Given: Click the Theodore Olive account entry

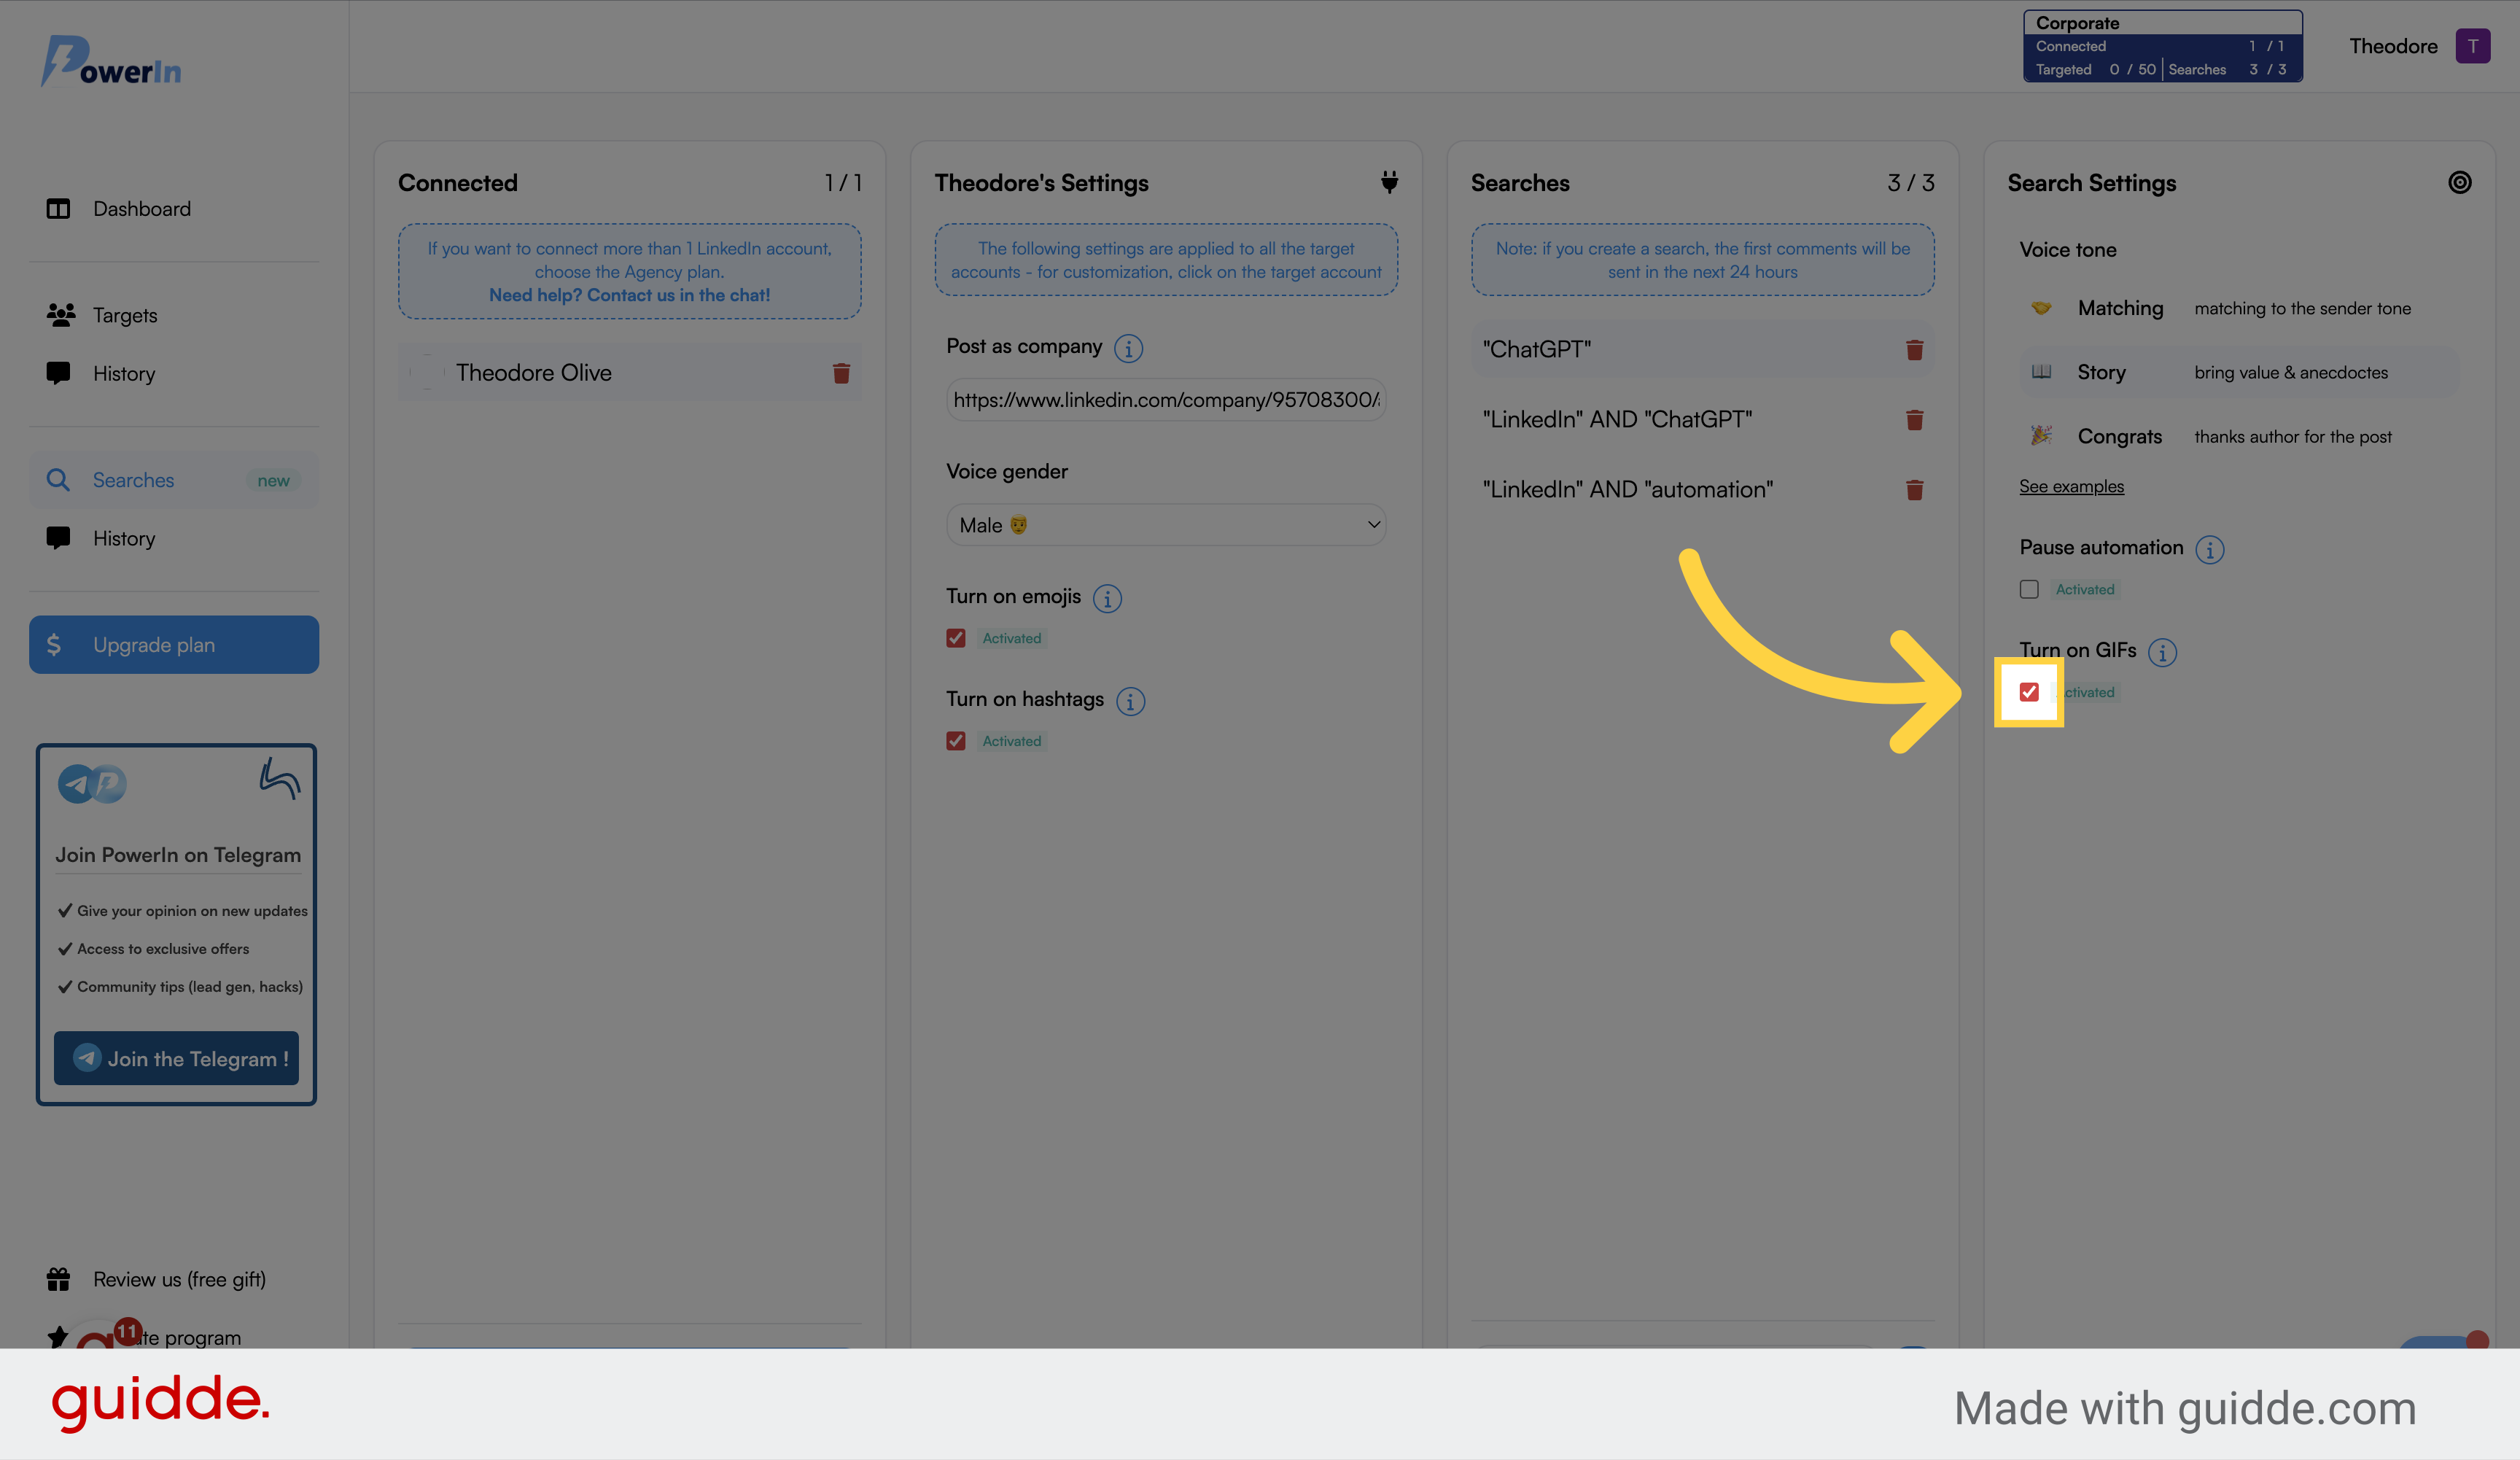Looking at the screenshot, I should click(x=534, y=370).
